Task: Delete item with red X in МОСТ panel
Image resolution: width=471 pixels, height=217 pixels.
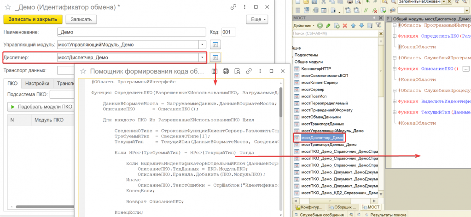Action: [x=345, y=26]
